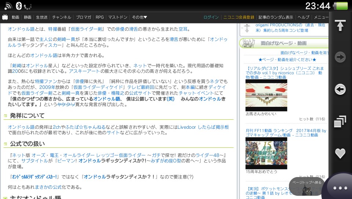This screenshot has height=199, width=352.
Task: Open the browser windows stack icon
Action: [x=340, y=121]
